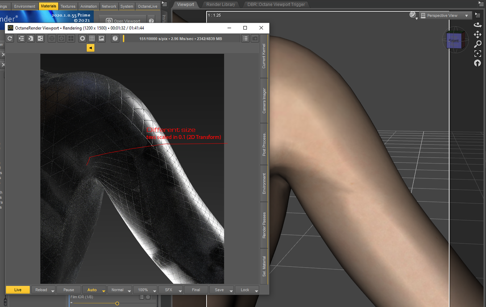Screen dimensions: 486x307
Task: Click the render statistics progress bar
Action: pos(181,38)
